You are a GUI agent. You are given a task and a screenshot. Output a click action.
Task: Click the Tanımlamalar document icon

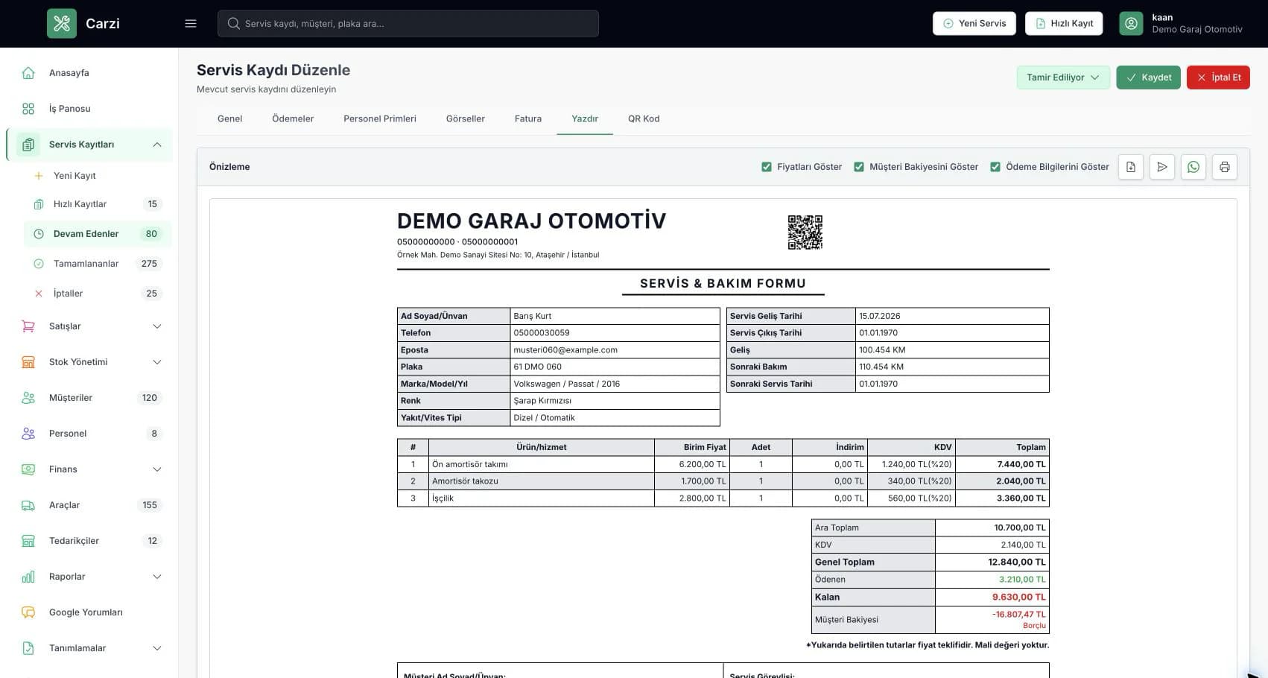28,648
